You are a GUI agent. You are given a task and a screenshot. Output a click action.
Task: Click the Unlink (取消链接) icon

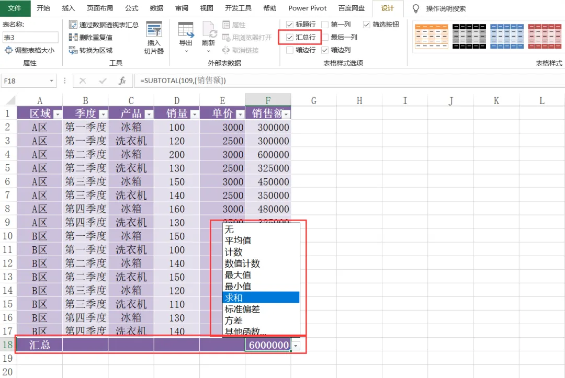click(226, 50)
